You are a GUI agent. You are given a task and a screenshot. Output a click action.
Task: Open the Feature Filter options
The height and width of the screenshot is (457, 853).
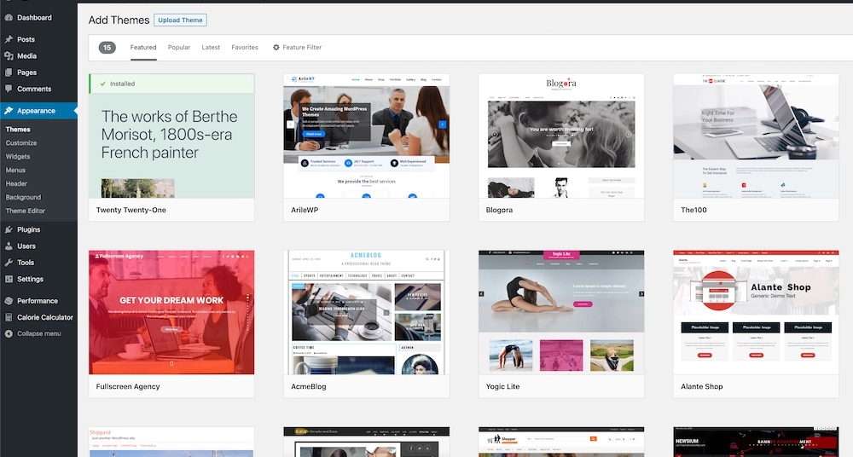[x=297, y=48]
